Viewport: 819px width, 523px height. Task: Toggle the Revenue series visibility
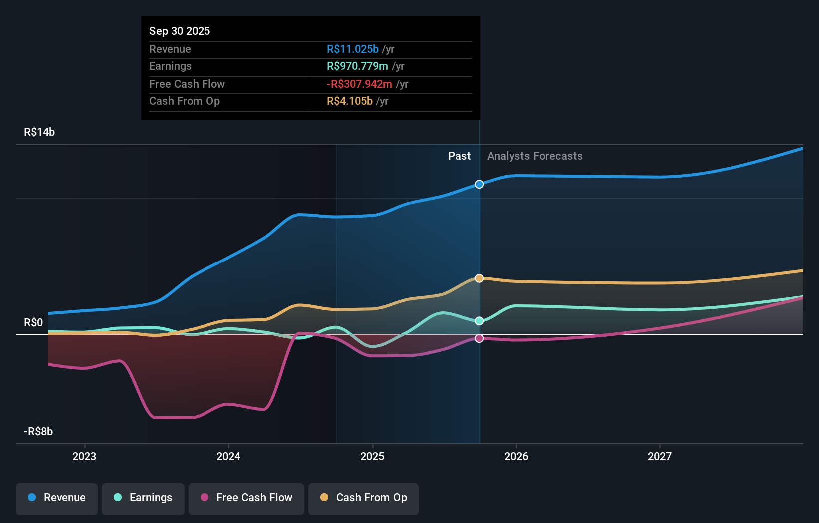pos(56,499)
